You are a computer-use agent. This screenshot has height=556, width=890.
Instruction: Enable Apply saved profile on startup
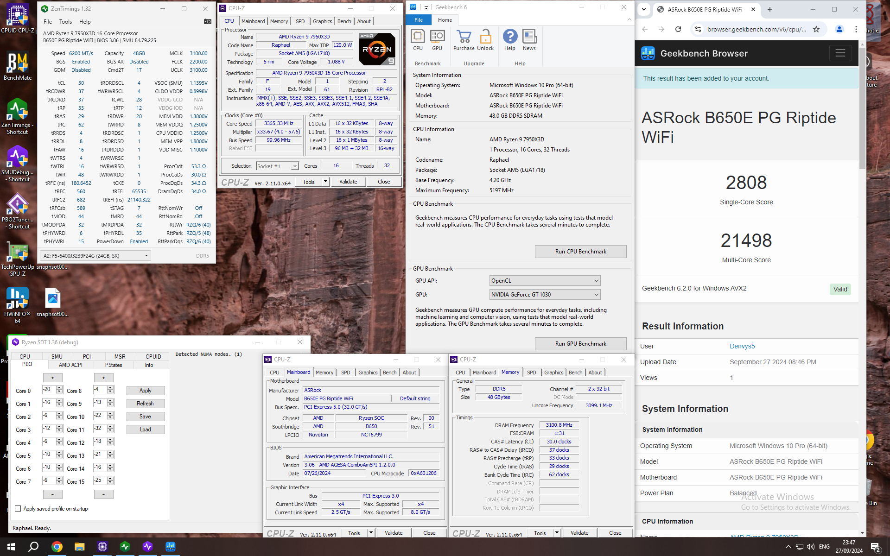(18, 509)
